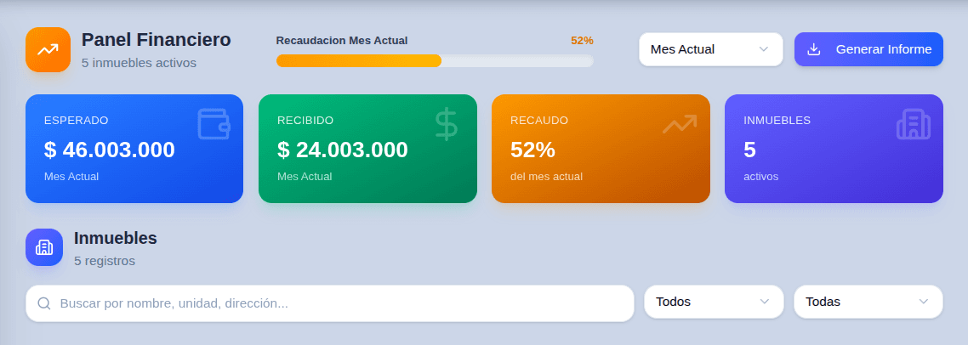Open the Inmuebles 5 activos card
This screenshot has width=968, height=345.
click(834, 150)
